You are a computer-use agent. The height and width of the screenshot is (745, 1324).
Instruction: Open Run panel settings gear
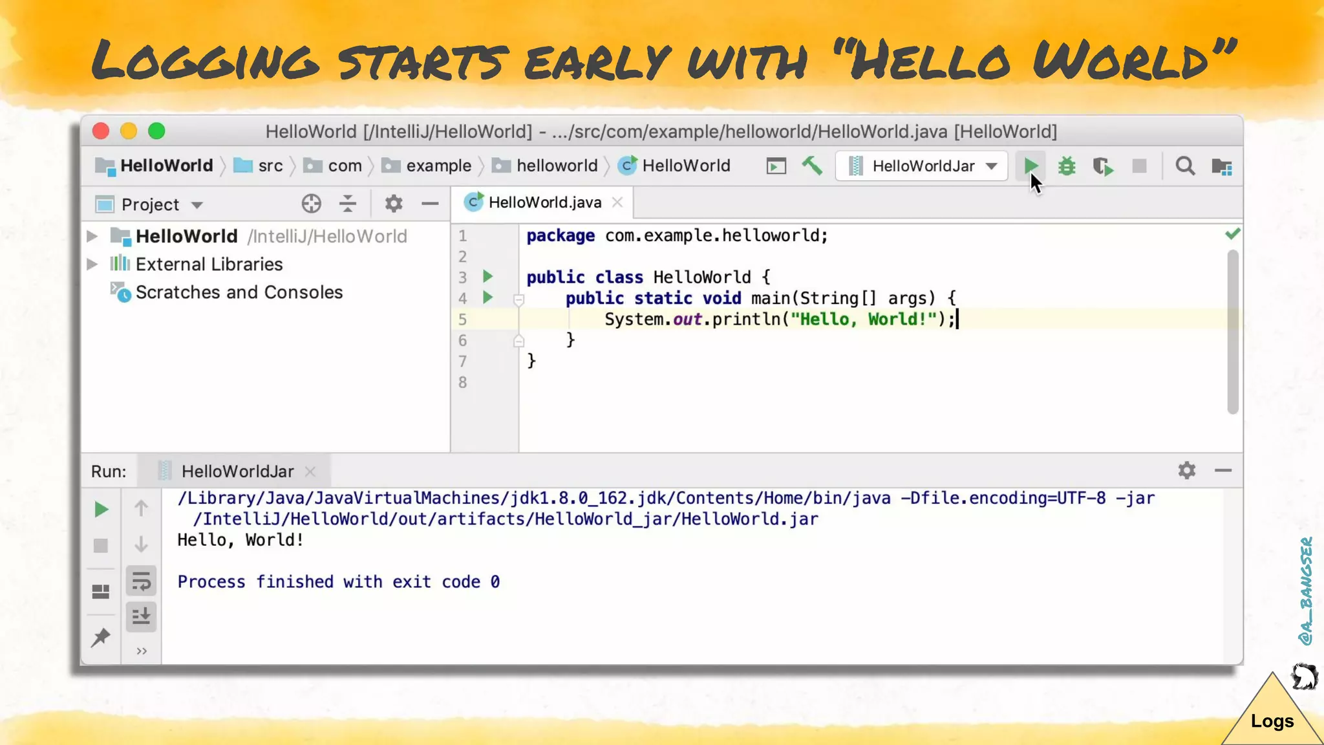coord(1187,470)
